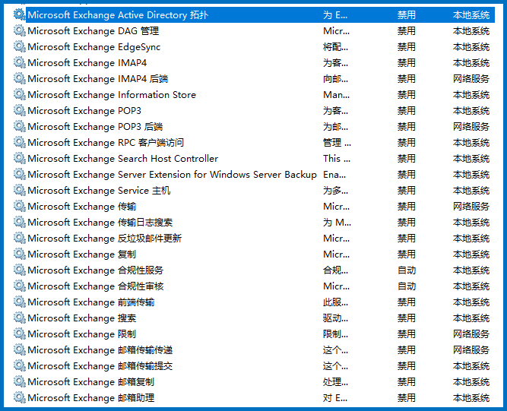Select the gear icon of the Exchange IMAP4 row
Viewport: 507px width, 411px height.
pos(20,62)
